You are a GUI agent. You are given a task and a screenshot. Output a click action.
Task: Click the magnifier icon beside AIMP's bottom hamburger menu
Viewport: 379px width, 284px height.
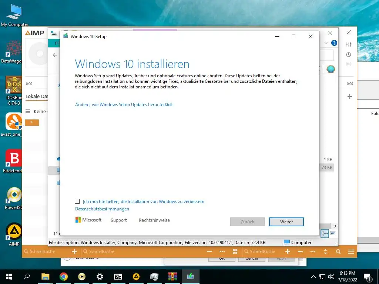pyautogui.click(x=338, y=251)
